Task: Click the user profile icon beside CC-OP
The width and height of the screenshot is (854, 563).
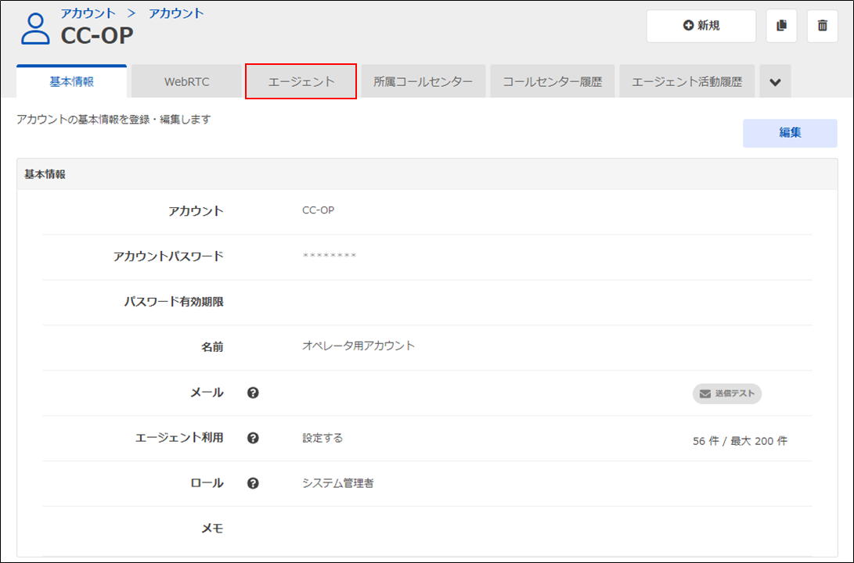Action: point(35,28)
